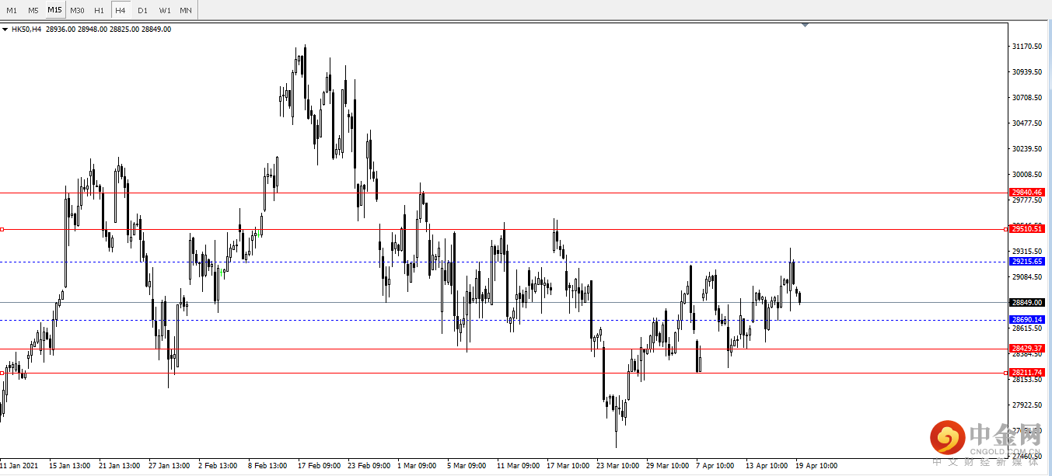Select the red 29510.51 price label
1052x476 pixels.
[x=1027, y=229]
